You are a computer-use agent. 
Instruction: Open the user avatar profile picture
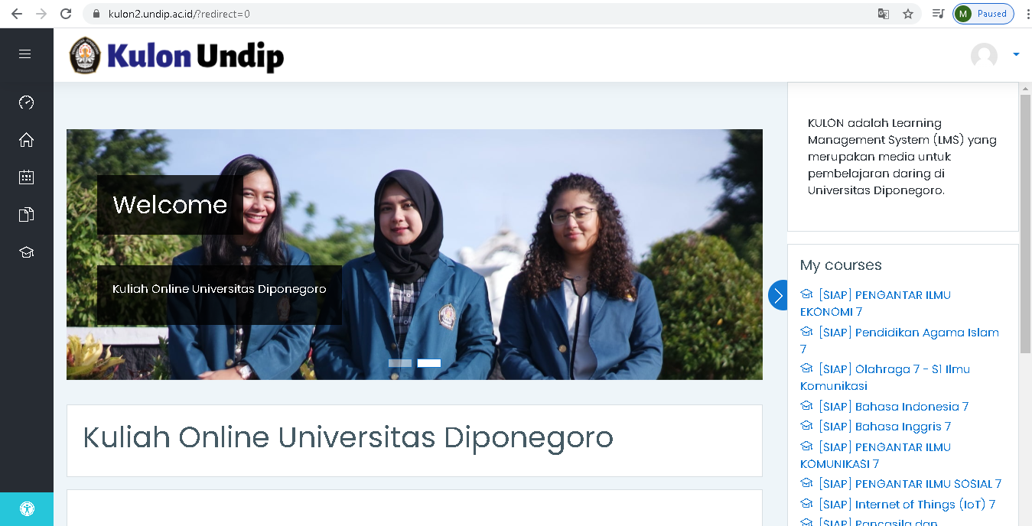click(x=984, y=56)
